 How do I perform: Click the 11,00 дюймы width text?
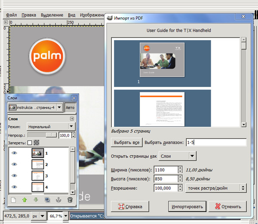pyautogui.click(x=199, y=170)
